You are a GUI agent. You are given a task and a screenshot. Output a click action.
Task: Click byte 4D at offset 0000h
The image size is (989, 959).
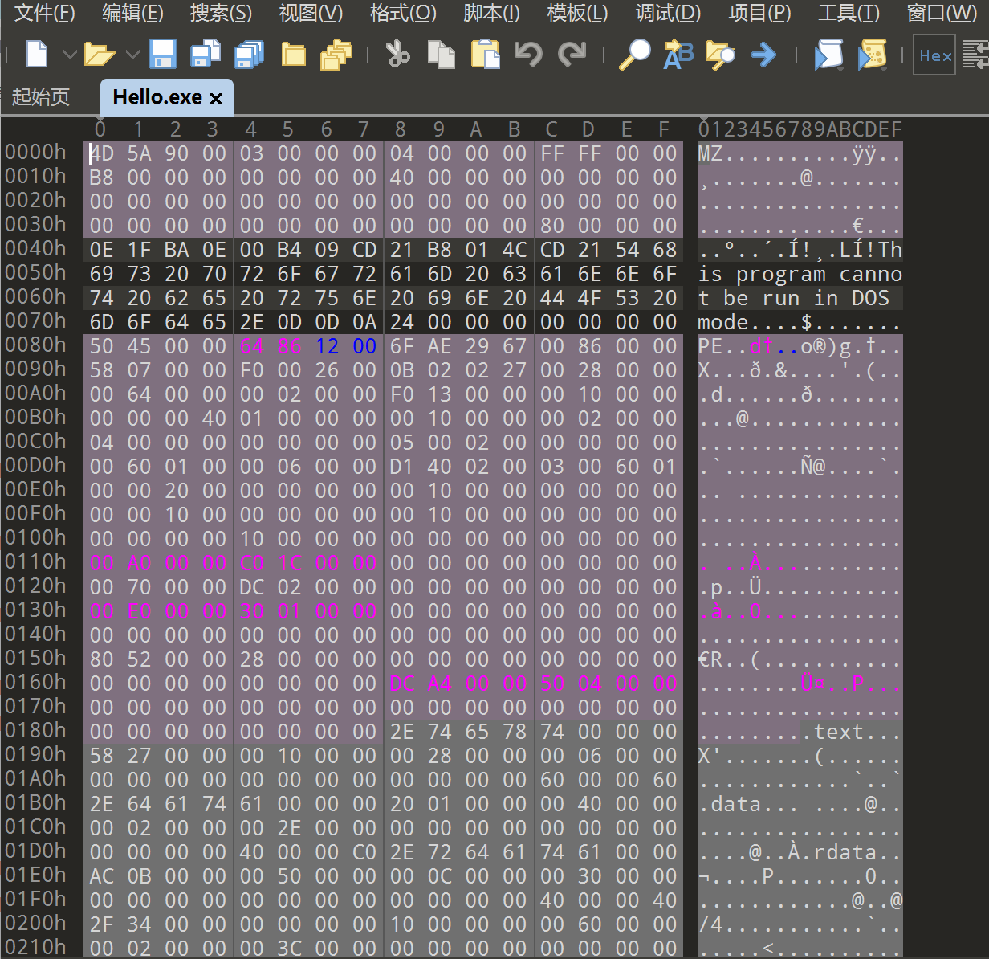tap(101, 153)
